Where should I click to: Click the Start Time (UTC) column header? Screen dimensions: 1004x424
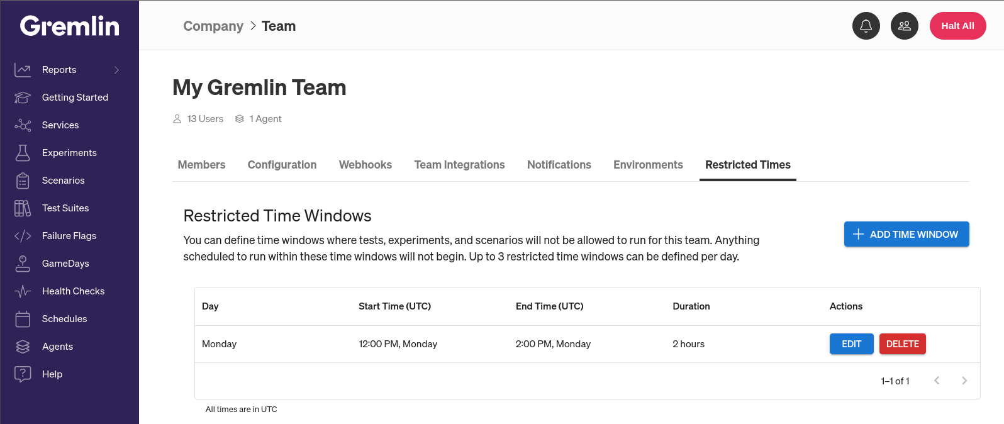pos(394,306)
